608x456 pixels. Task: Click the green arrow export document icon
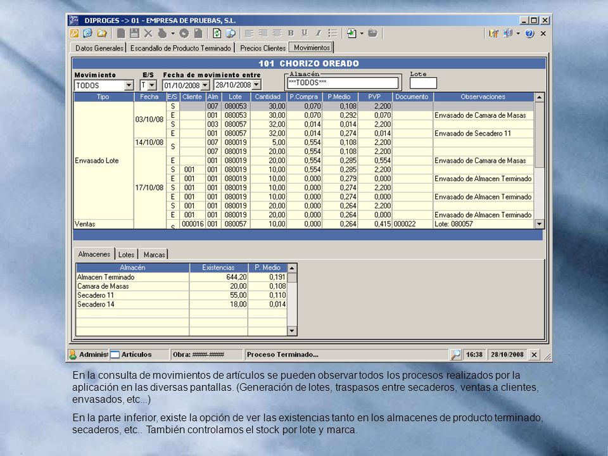(x=351, y=34)
